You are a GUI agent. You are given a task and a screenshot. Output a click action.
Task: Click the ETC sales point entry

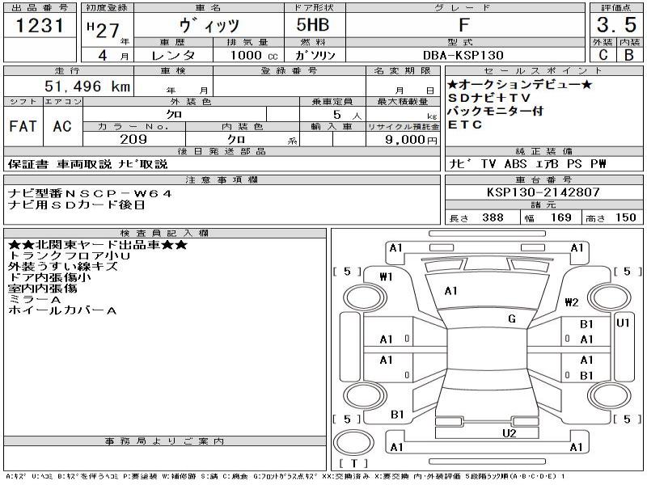[x=465, y=124]
